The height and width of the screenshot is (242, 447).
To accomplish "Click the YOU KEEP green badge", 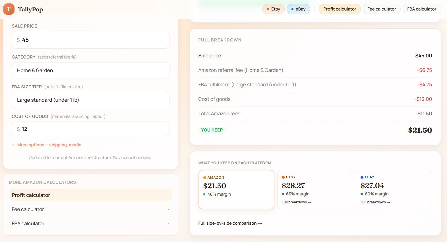I will coord(212,130).
